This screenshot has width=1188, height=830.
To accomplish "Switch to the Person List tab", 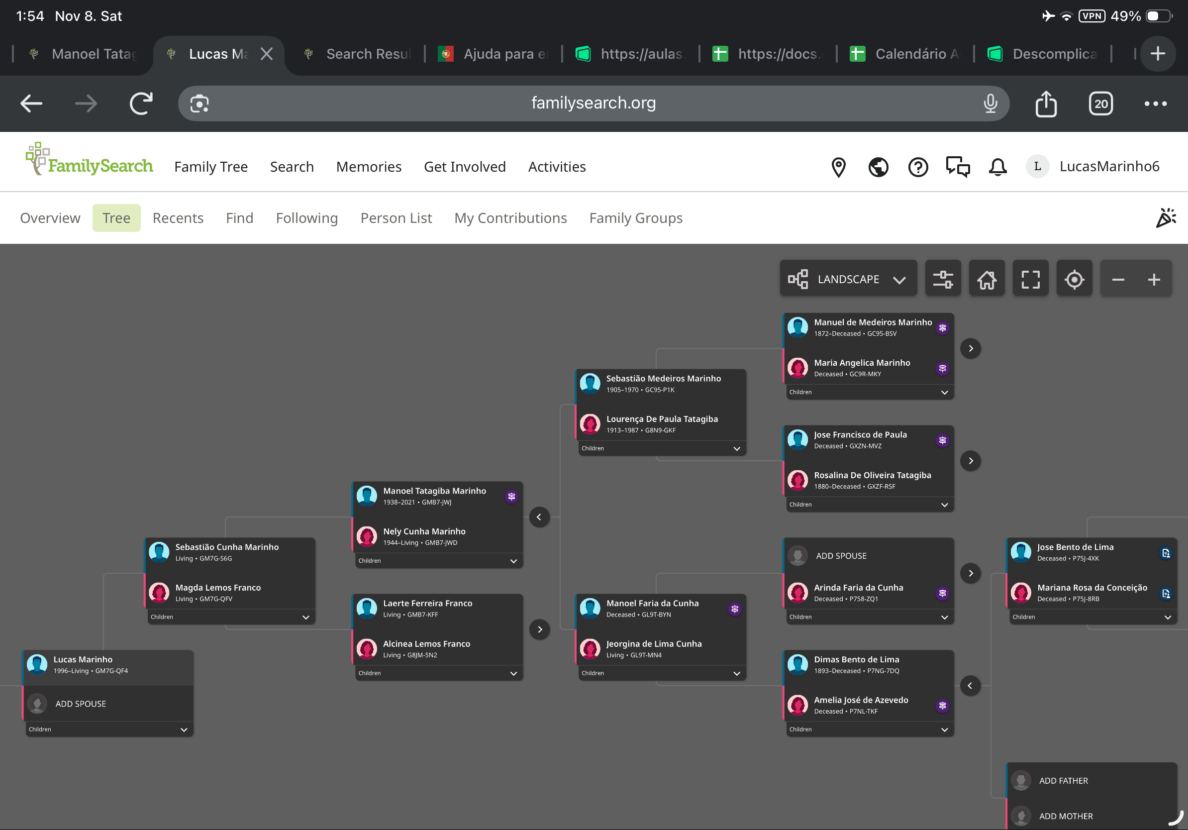I will point(396,218).
